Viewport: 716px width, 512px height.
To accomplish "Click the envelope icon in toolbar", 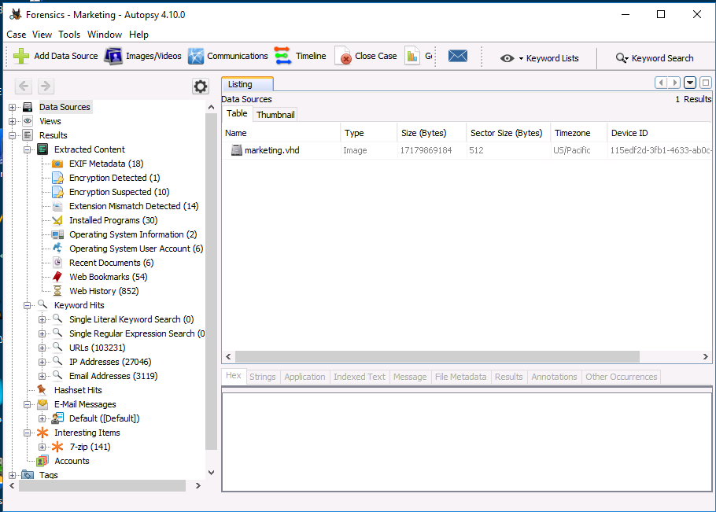I will coord(458,56).
